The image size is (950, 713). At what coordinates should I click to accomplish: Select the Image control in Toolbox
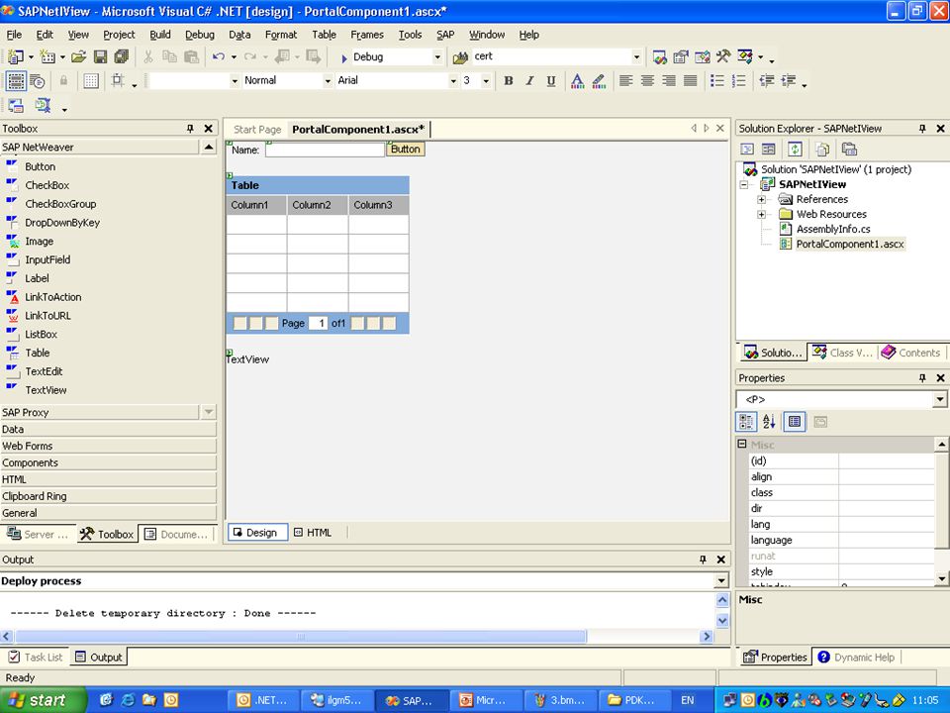pos(39,242)
